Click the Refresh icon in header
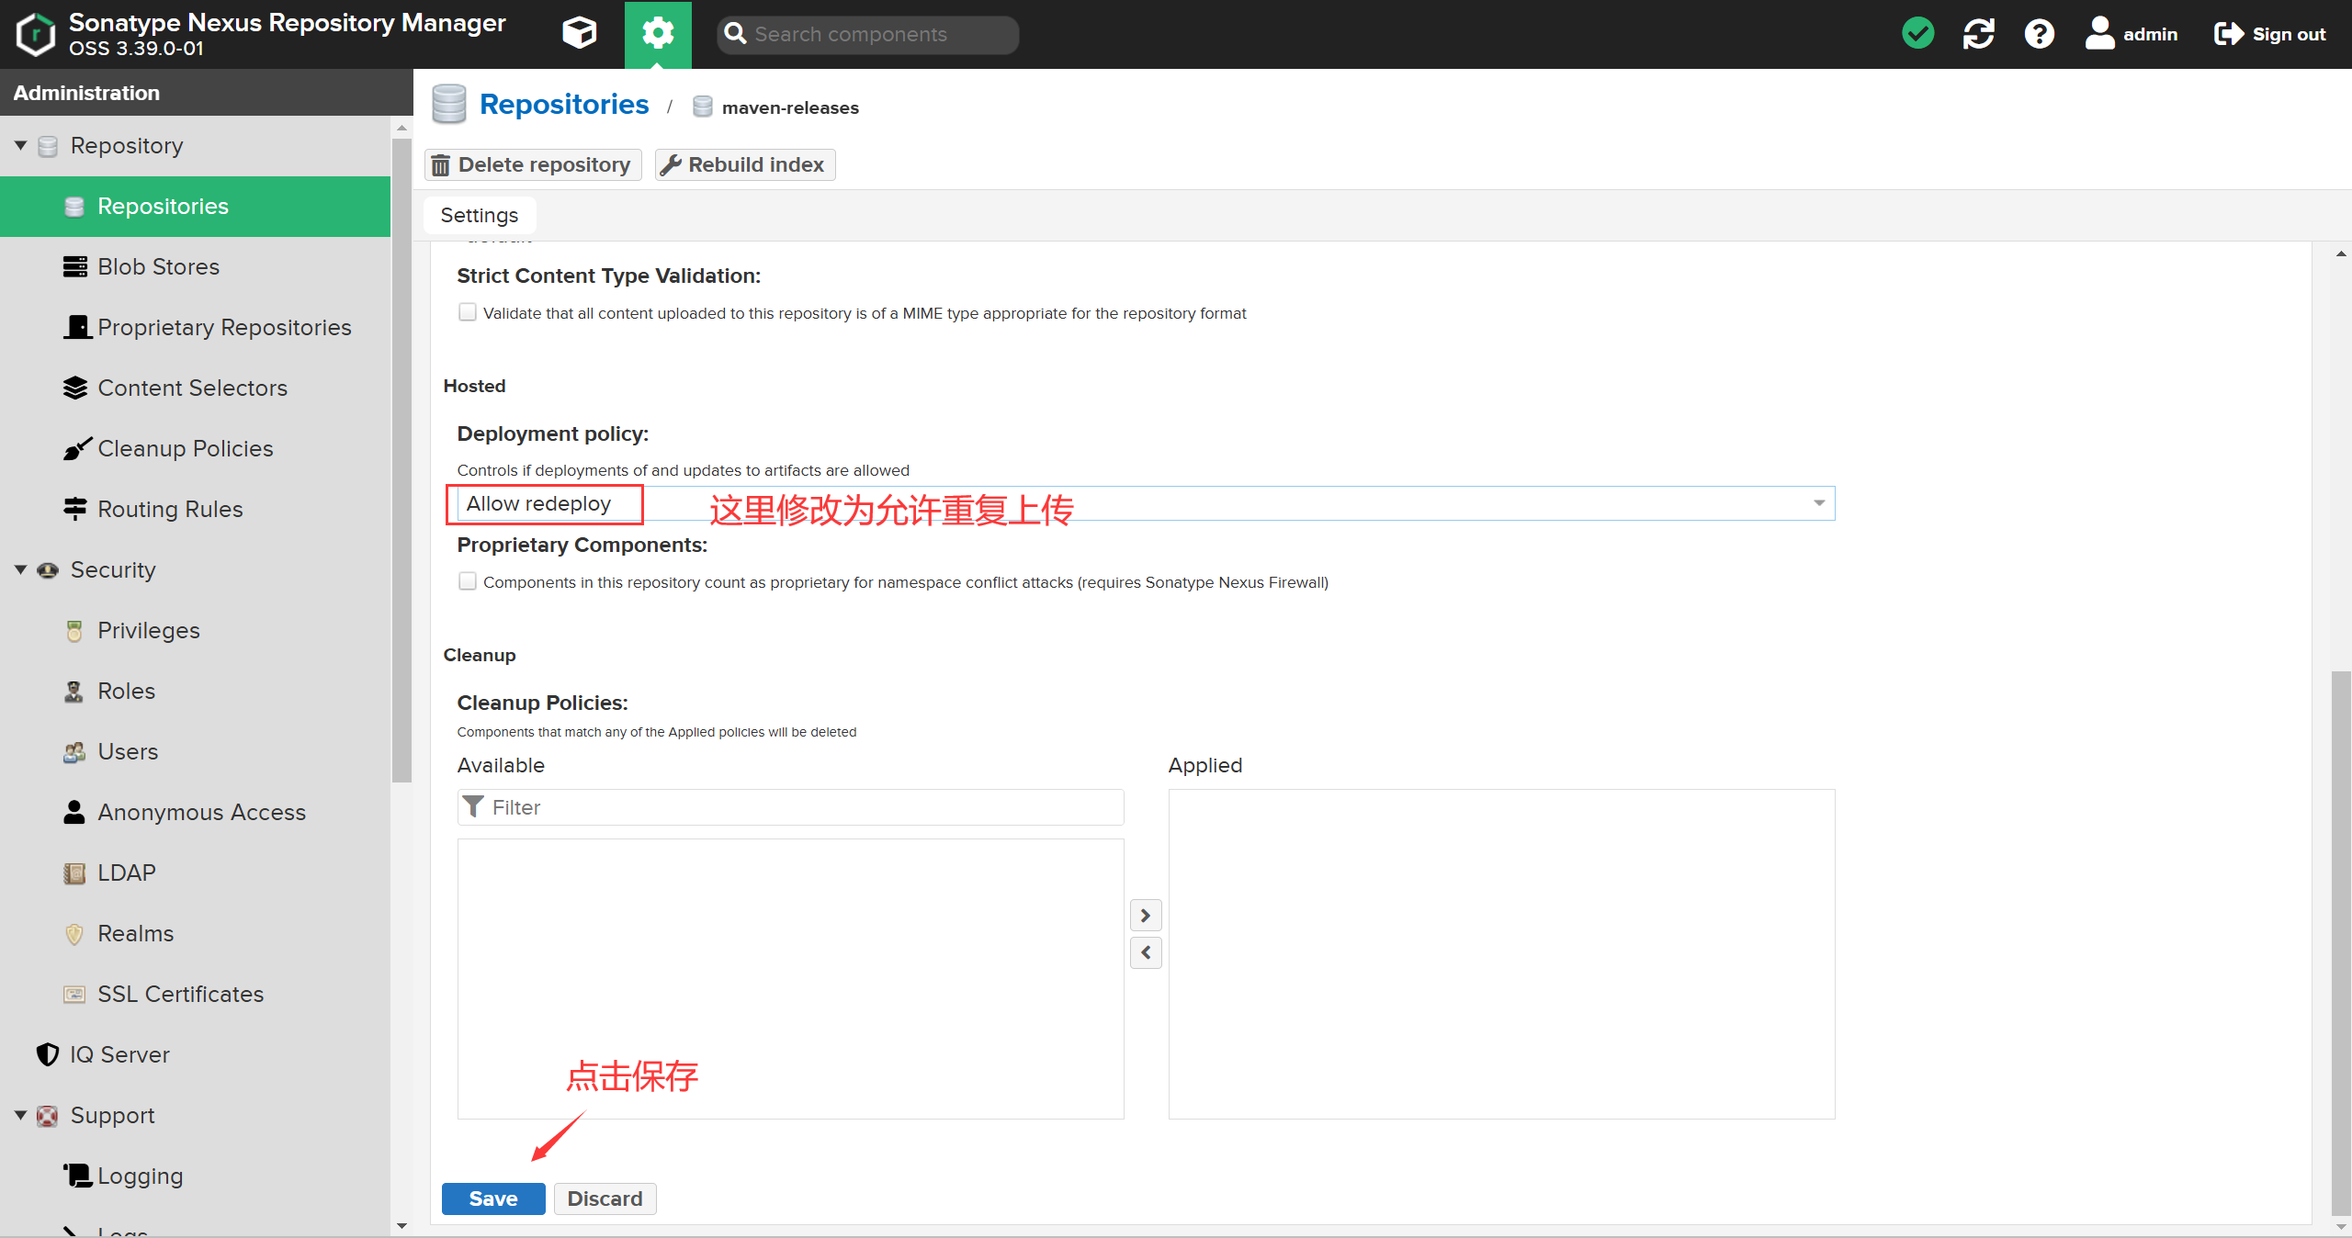2352x1238 pixels. point(1978,34)
